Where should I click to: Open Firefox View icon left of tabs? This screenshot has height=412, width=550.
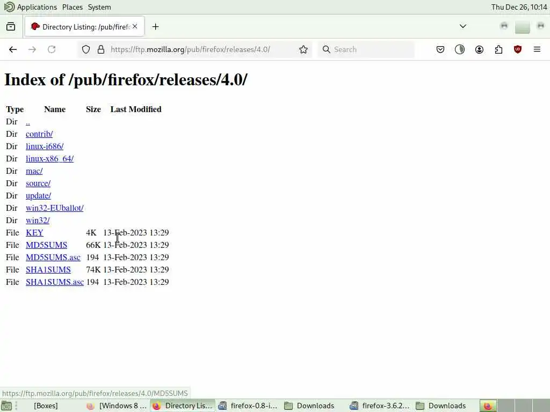[11, 27]
